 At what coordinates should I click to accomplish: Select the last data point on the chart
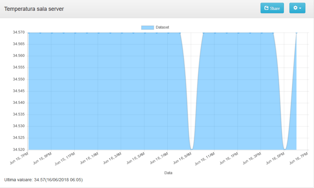tap(296, 33)
